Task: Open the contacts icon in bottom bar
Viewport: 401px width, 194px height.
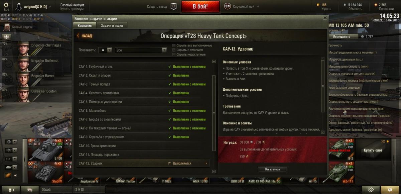Action: point(10,189)
